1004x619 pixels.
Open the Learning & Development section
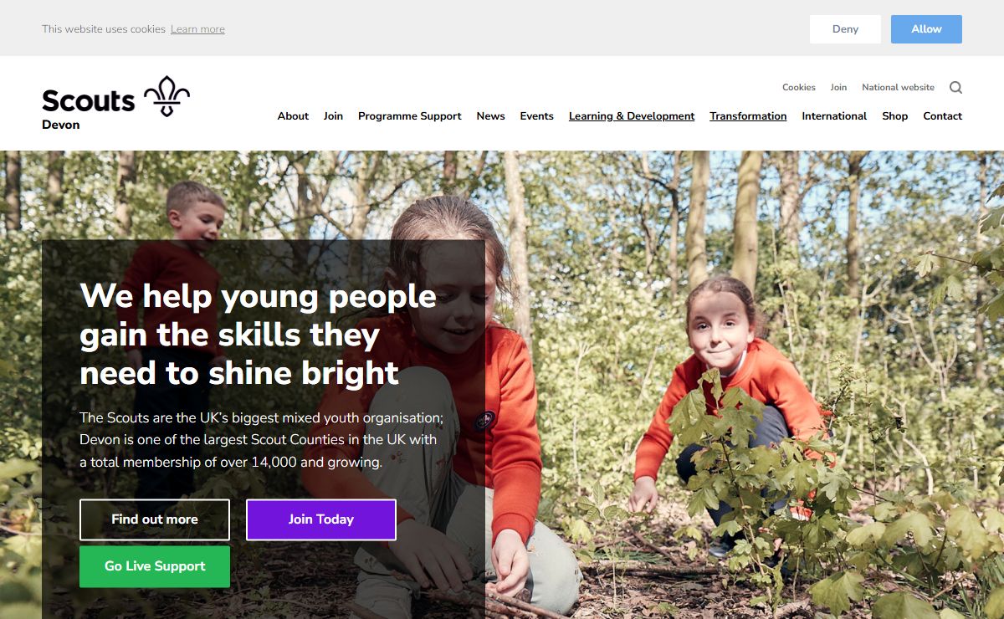(632, 116)
